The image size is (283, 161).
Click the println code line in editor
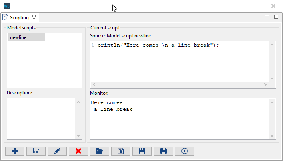coord(158,45)
